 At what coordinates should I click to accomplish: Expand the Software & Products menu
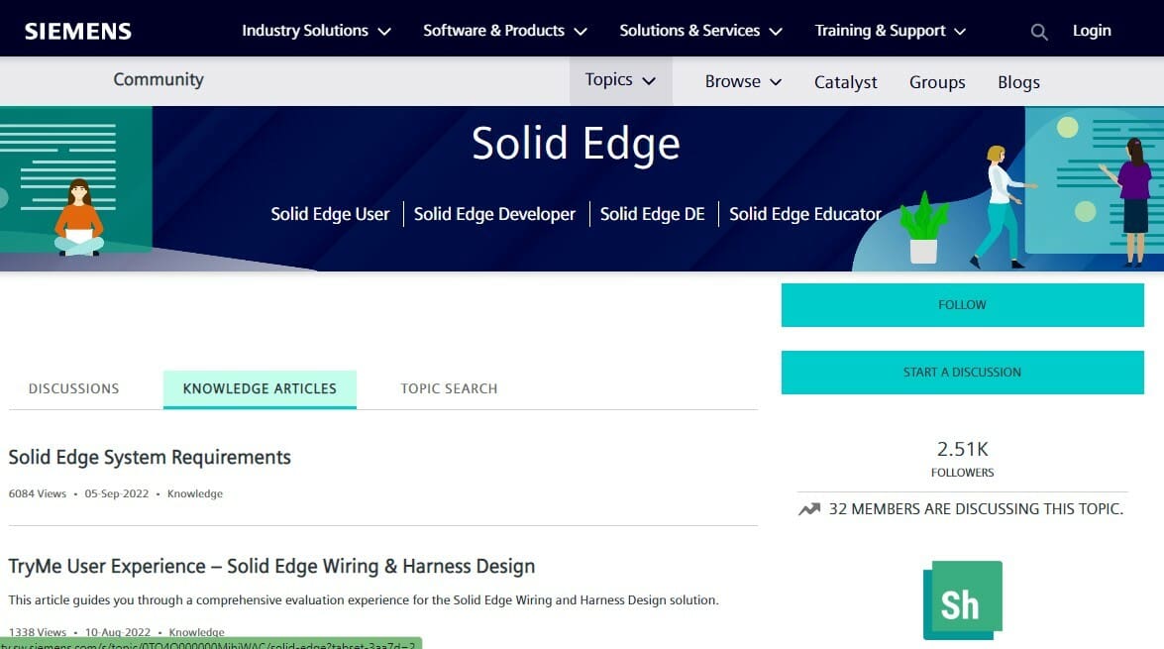pos(505,31)
